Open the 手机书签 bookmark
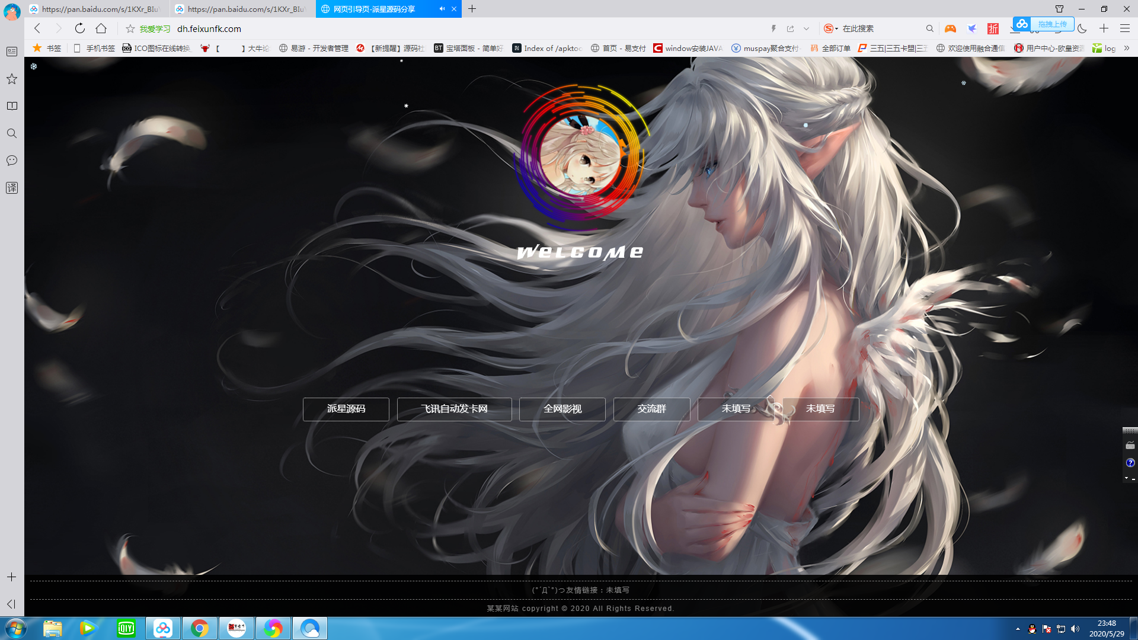The height and width of the screenshot is (640, 1138). pos(94,48)
